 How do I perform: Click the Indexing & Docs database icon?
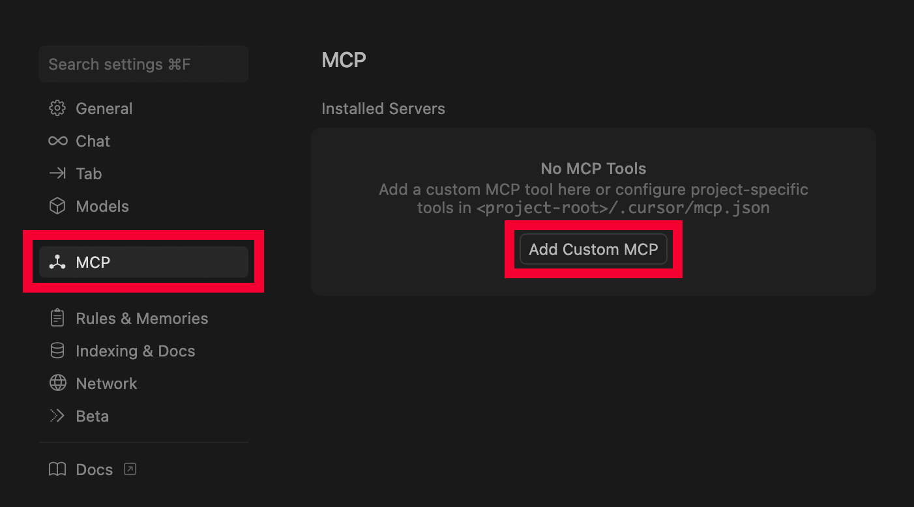tap(57, 351)
